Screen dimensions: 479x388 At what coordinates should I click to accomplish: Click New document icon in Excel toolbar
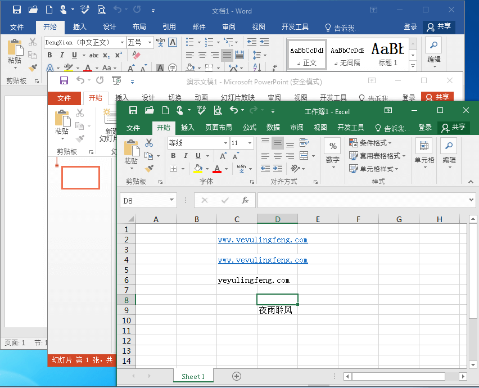point(165,110)
